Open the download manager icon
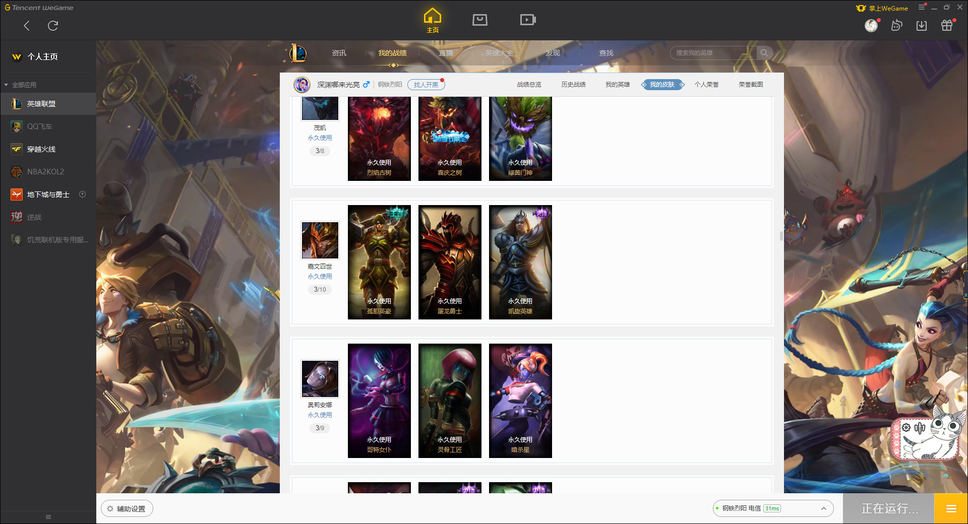The height and width of the screenshot is (524, 968). [x=922, y=25]
